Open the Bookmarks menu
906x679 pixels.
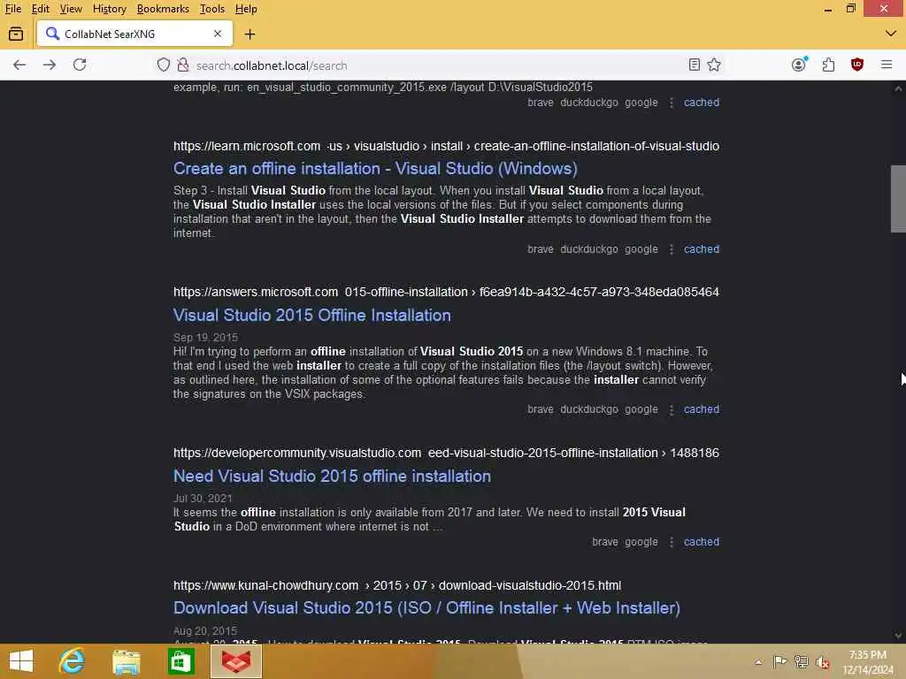pos(163,9)
